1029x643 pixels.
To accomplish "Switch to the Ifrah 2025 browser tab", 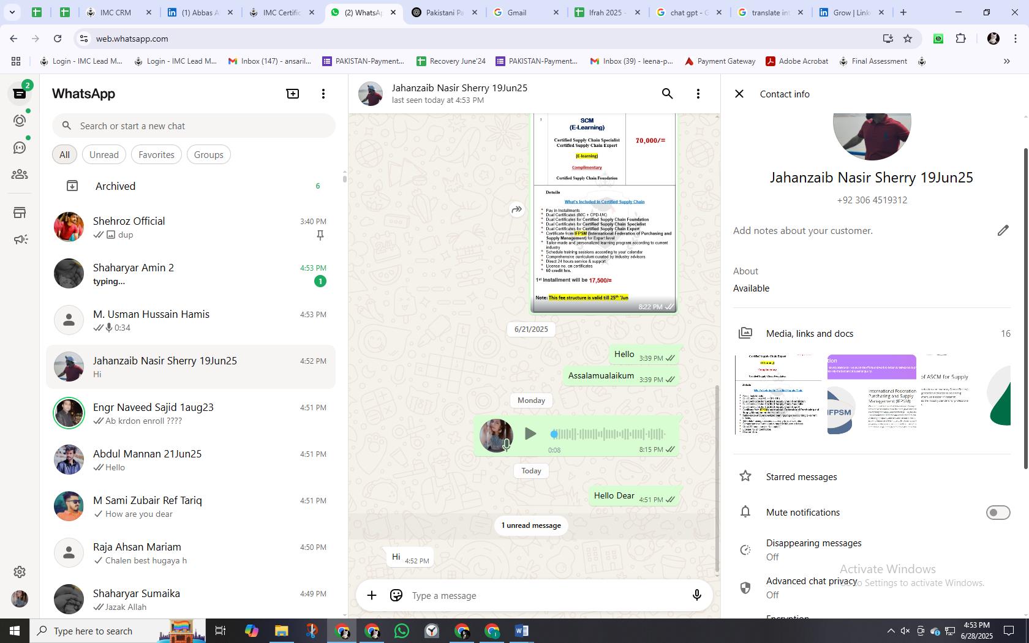I will [608, 12].
